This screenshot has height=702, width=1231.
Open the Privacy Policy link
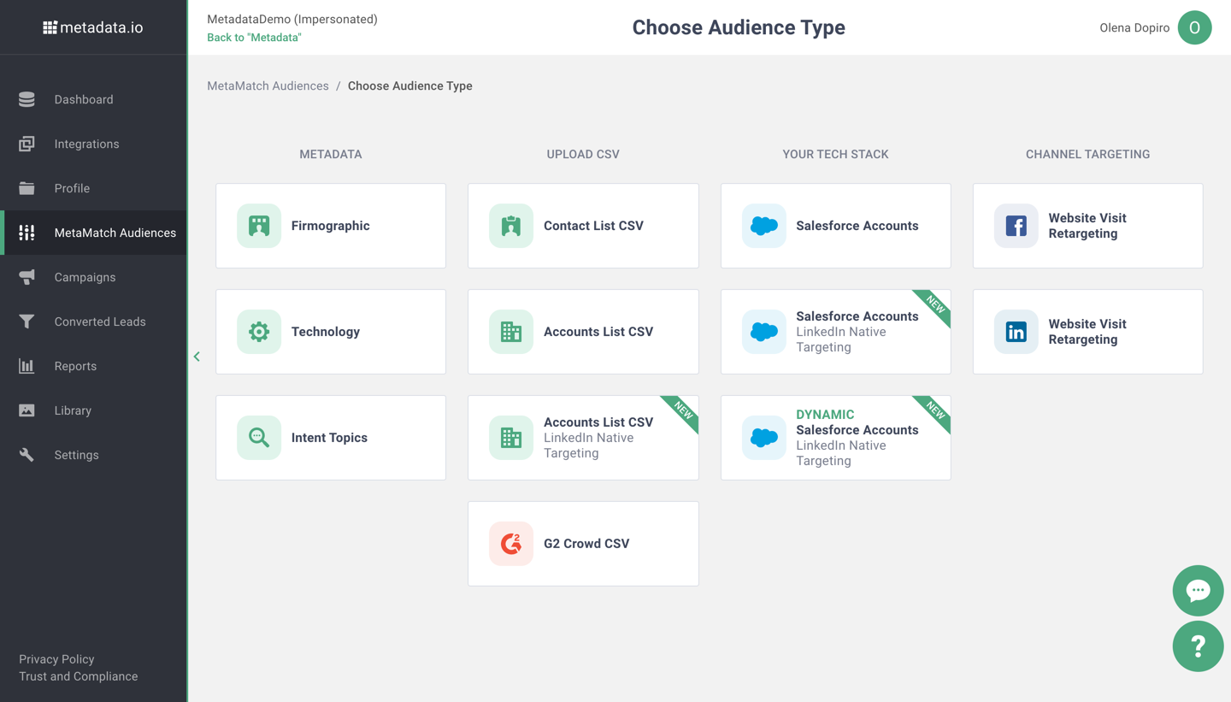coord(56,659)
